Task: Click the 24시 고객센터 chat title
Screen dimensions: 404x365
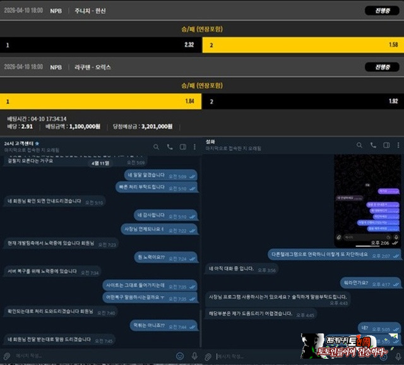Action: (18, 143)
